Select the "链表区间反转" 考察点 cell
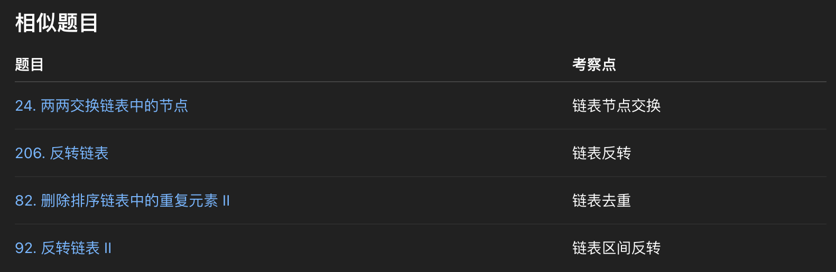836x272 pixels. 616,248
